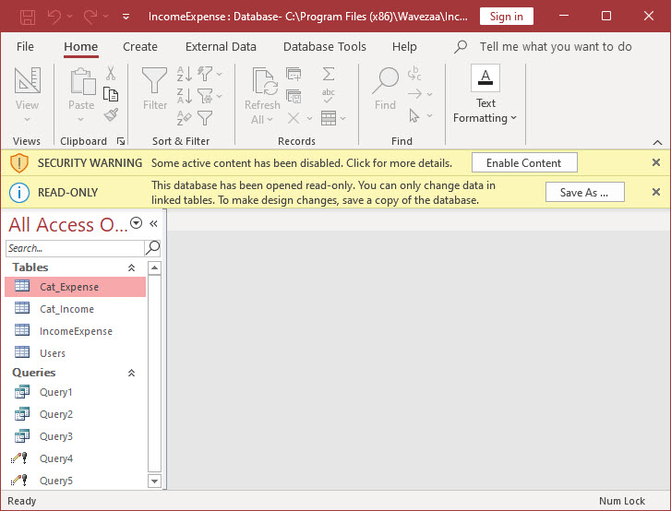Click the navigation pane Search box
Screen dimensions: 671x511
(x=76, y=248)
